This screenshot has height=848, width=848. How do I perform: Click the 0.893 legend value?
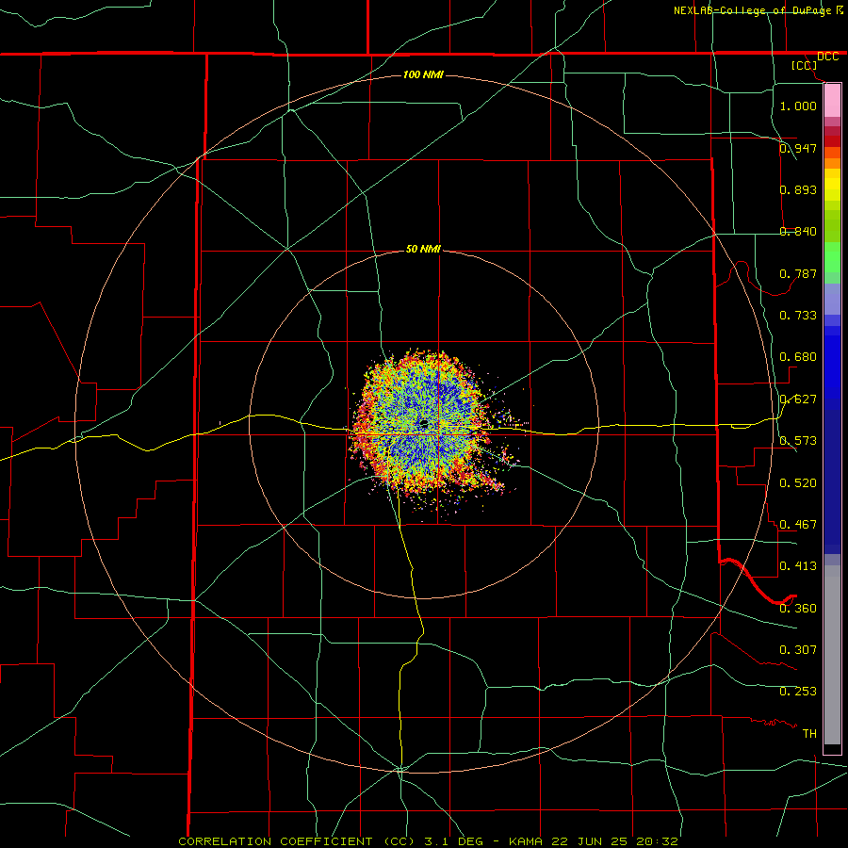pos(798,189)
